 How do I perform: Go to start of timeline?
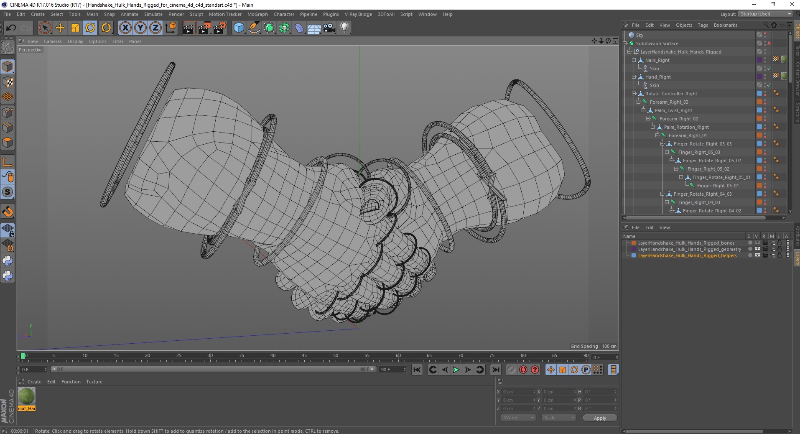[x=417, y=370]
